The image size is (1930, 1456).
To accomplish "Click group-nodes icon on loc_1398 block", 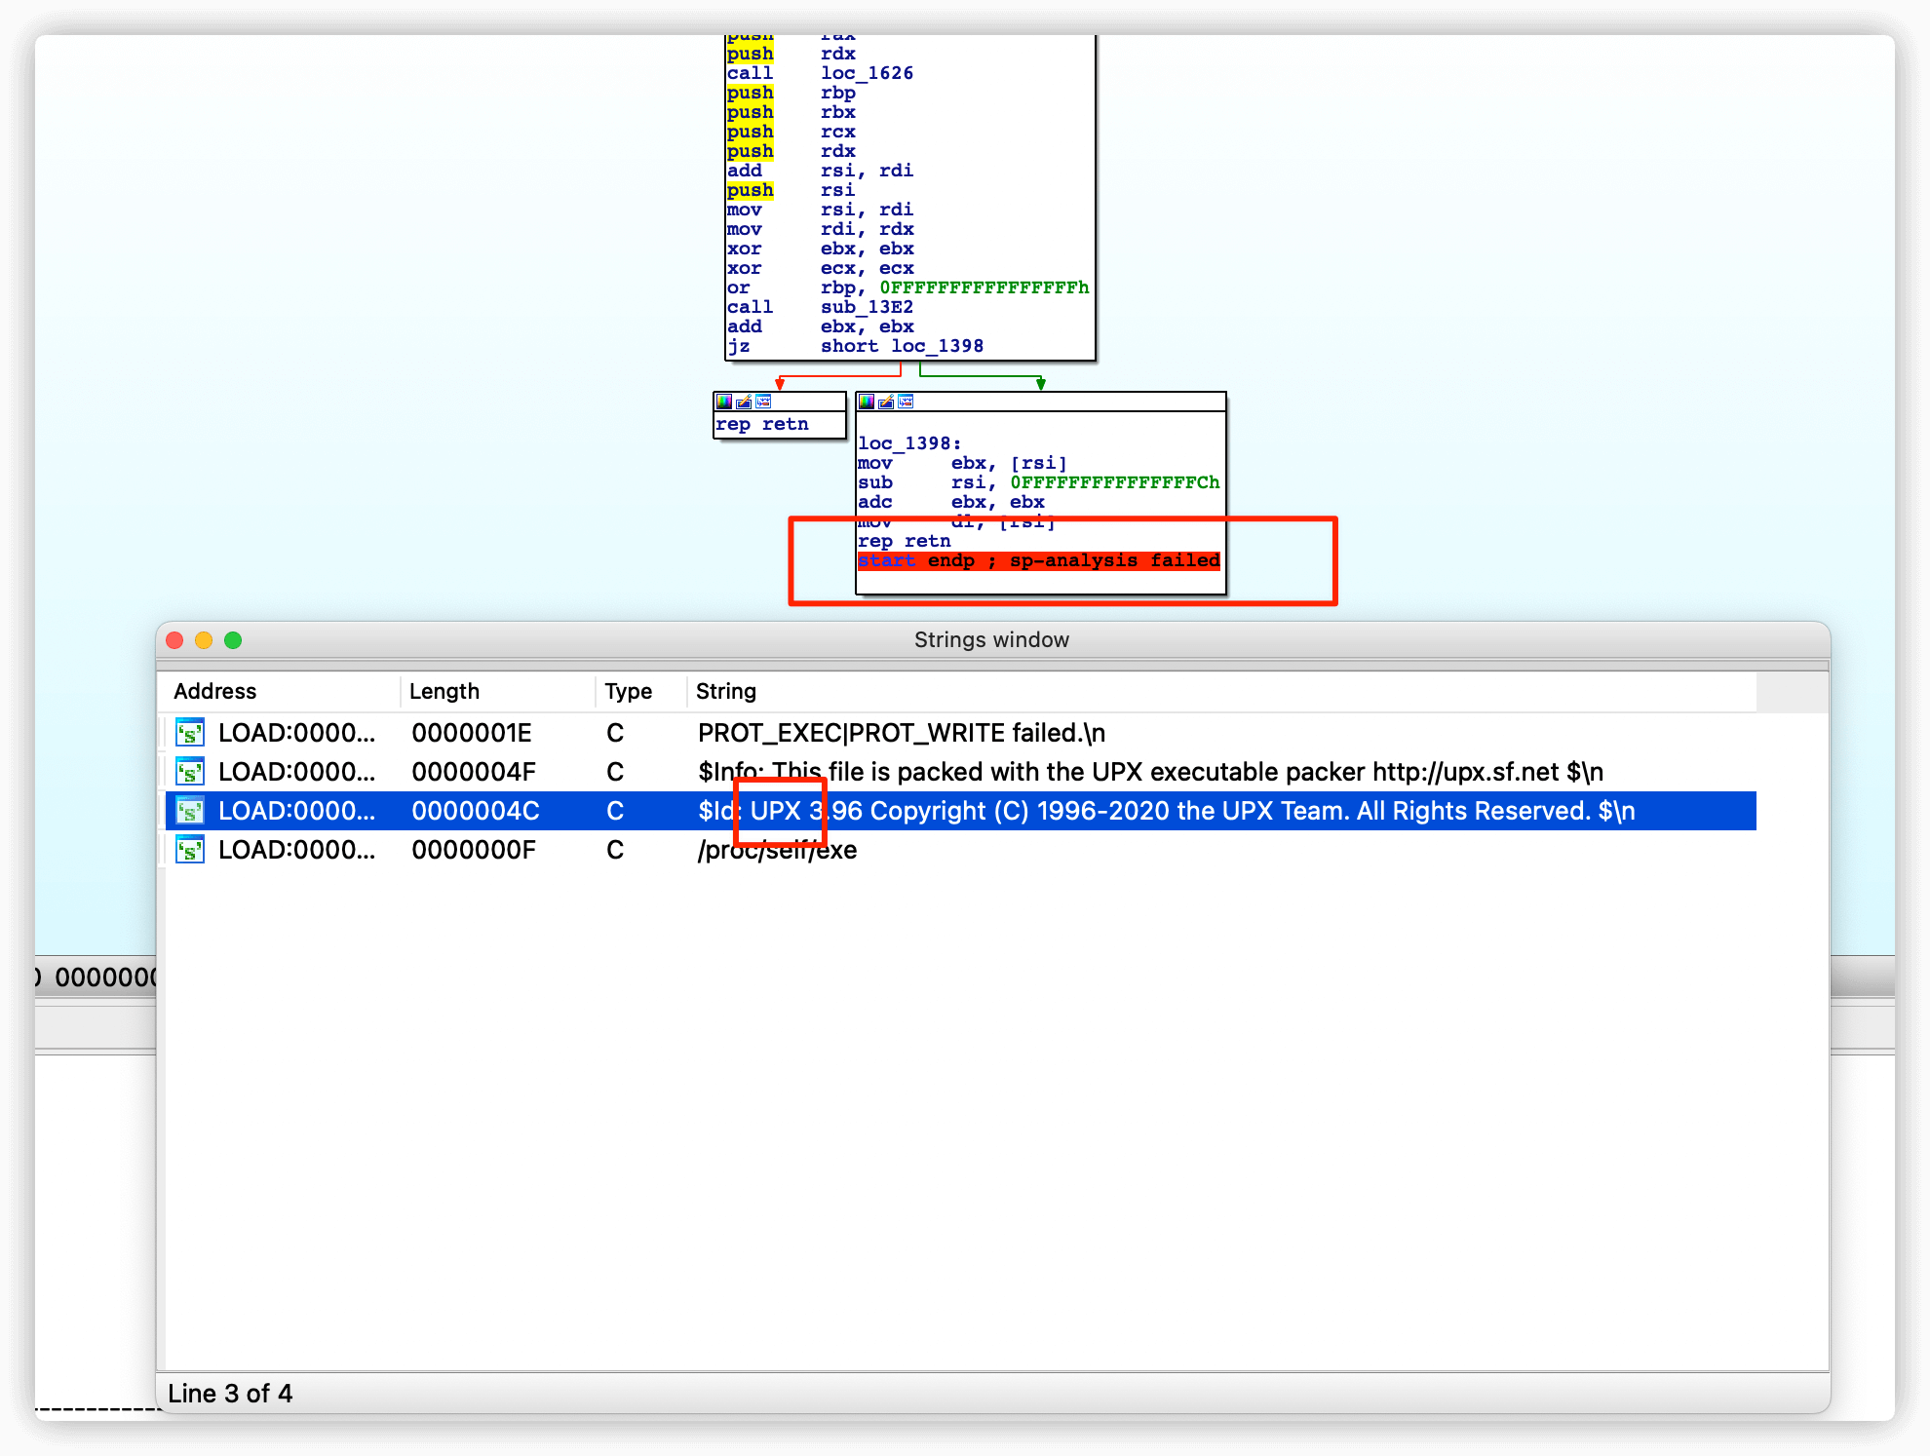I will click(x=906, y=402).
